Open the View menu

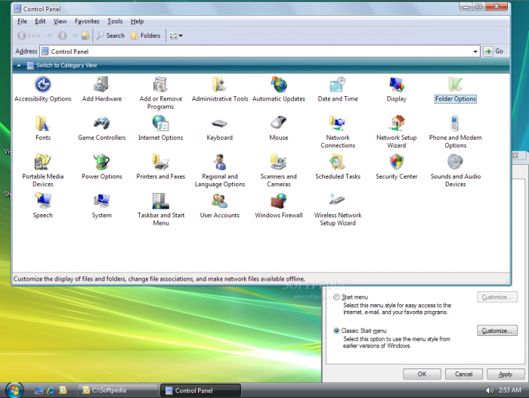[x=60, y=21]
